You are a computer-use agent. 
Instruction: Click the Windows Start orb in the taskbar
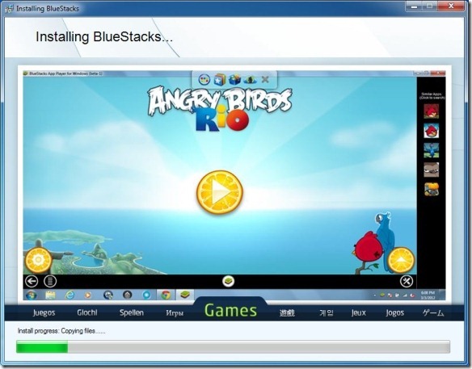pos(32,295)
